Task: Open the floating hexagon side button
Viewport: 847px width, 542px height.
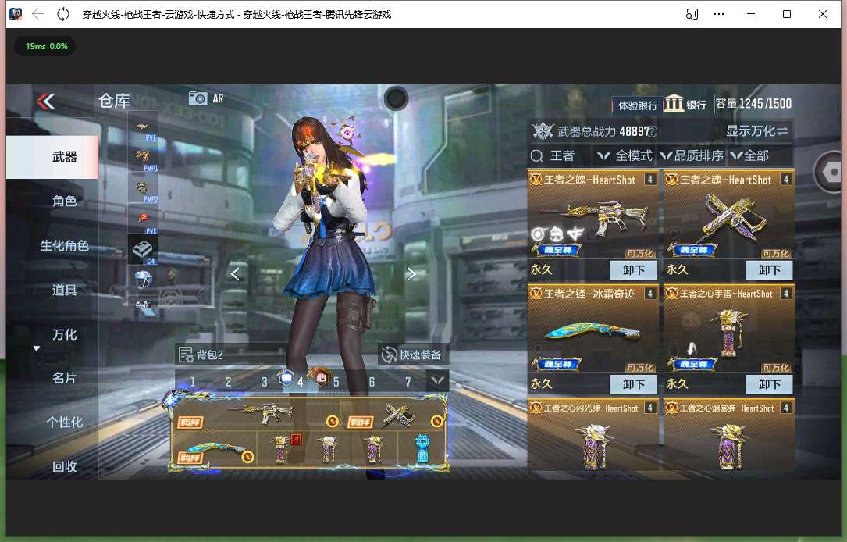Action: pos(832,172)
